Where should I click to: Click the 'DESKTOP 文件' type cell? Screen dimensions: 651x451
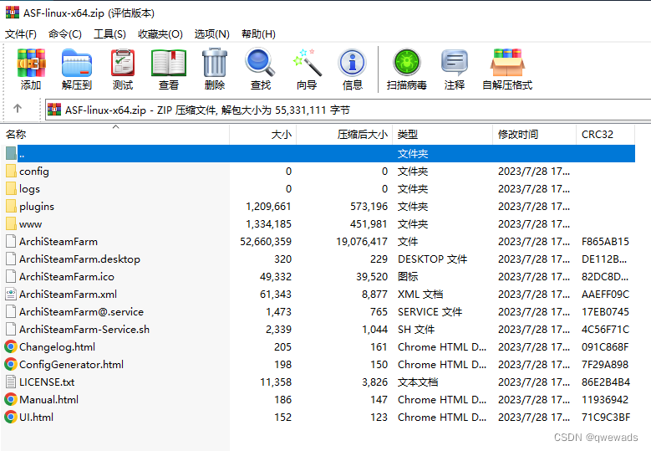pyautogui.click(x=432, y=259)
